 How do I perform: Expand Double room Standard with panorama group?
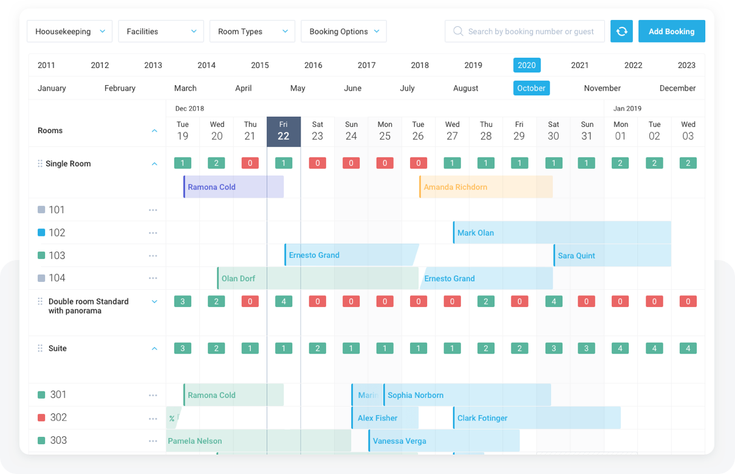point(154,302)
